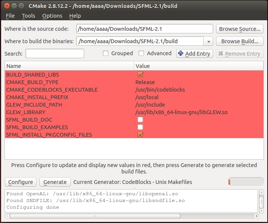Viewport: 268px width, 223px height.
Task: Click the Value column header
Action: pos(199,66)
